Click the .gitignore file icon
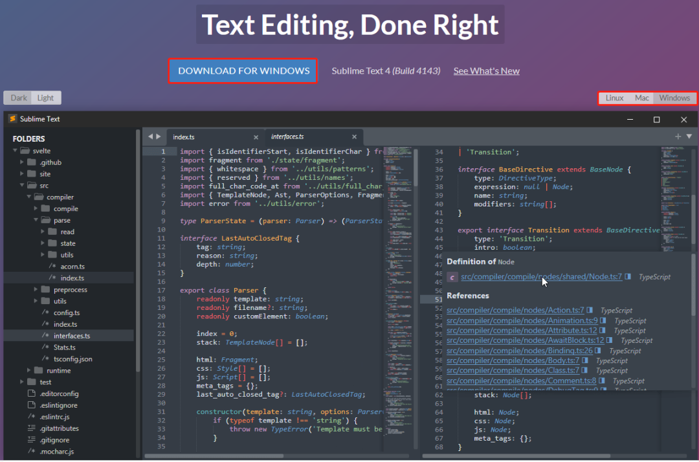Image resolution: width=699 pixels, height=462 pixels. (x=31, y=440)
